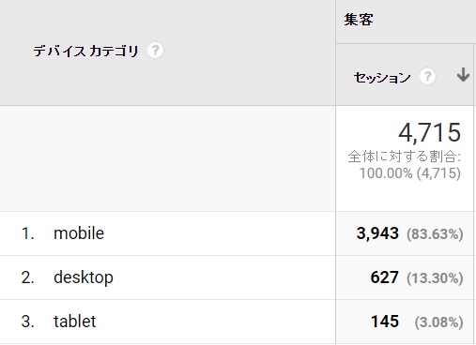This screenshot has width=476, height=345.
Task: Sort table by セッション column header
Action: (382, 77)
